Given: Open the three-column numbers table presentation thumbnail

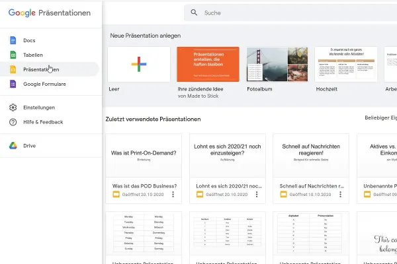Looking at the screenshot, I should click(228, 233).
